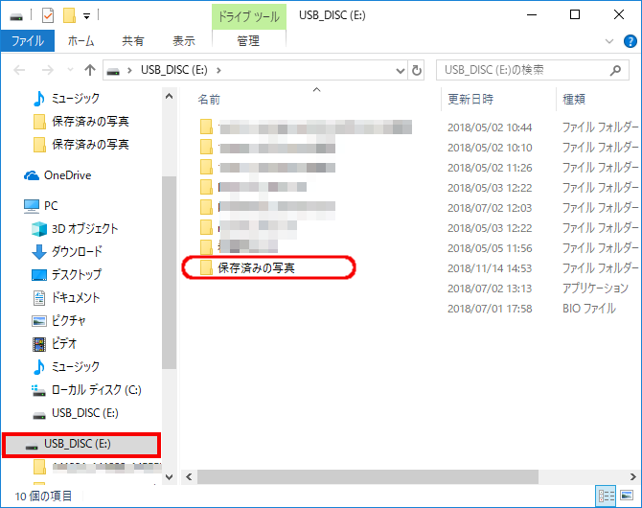642x508 pixels.
Task: Click the BIO ファイル type cell
Action: (x=588, y=309)
